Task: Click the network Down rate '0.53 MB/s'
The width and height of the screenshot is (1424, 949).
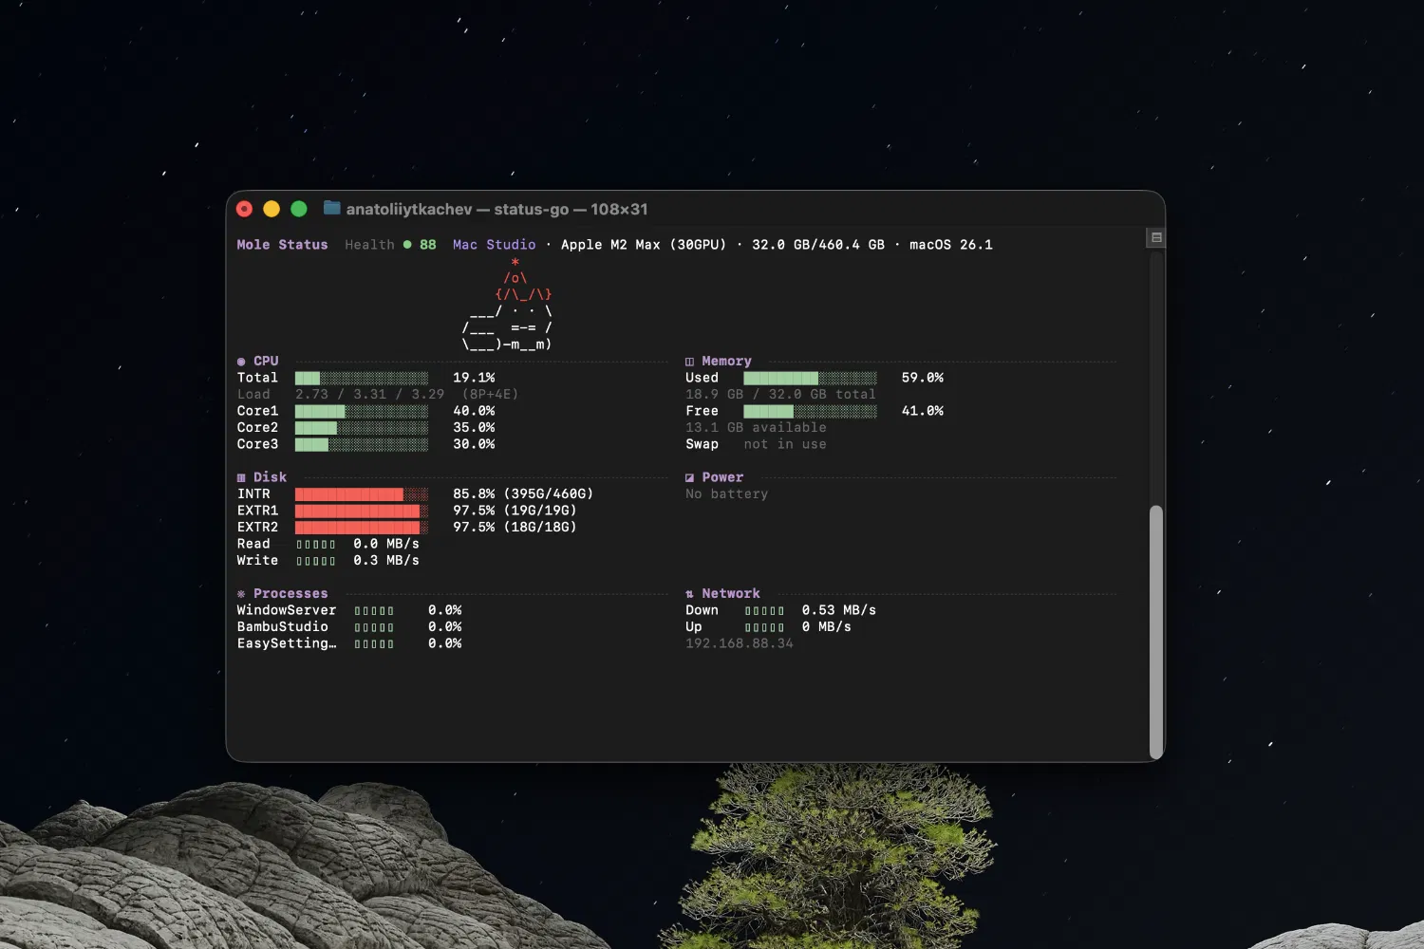Action: pos(838,610)
